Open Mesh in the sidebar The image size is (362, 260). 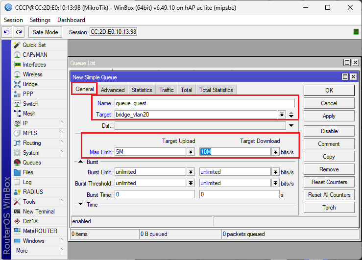click(40, 114)
